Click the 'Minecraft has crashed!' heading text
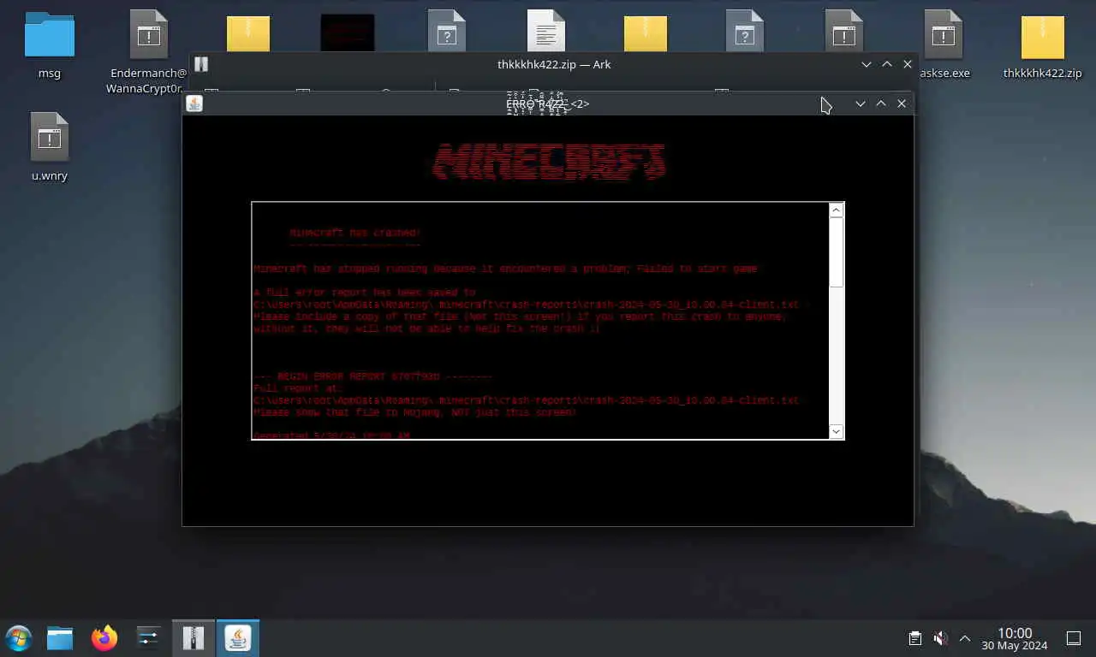 pyautogui.click(x=354, y=233)
